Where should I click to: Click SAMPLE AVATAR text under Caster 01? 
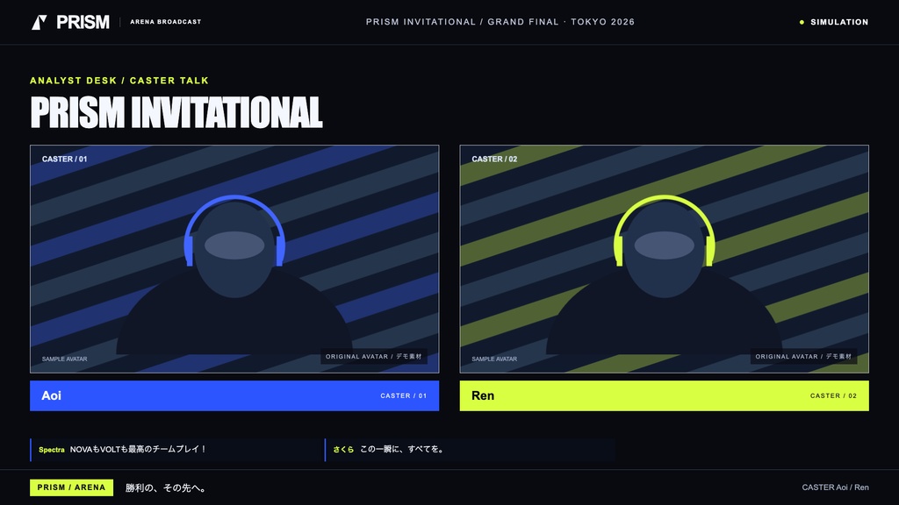point(64,359)
